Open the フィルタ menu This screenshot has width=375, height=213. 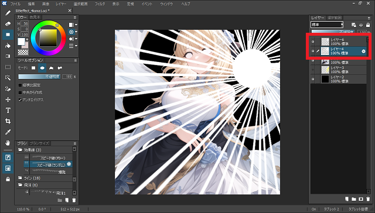click(x=100, y=4)
